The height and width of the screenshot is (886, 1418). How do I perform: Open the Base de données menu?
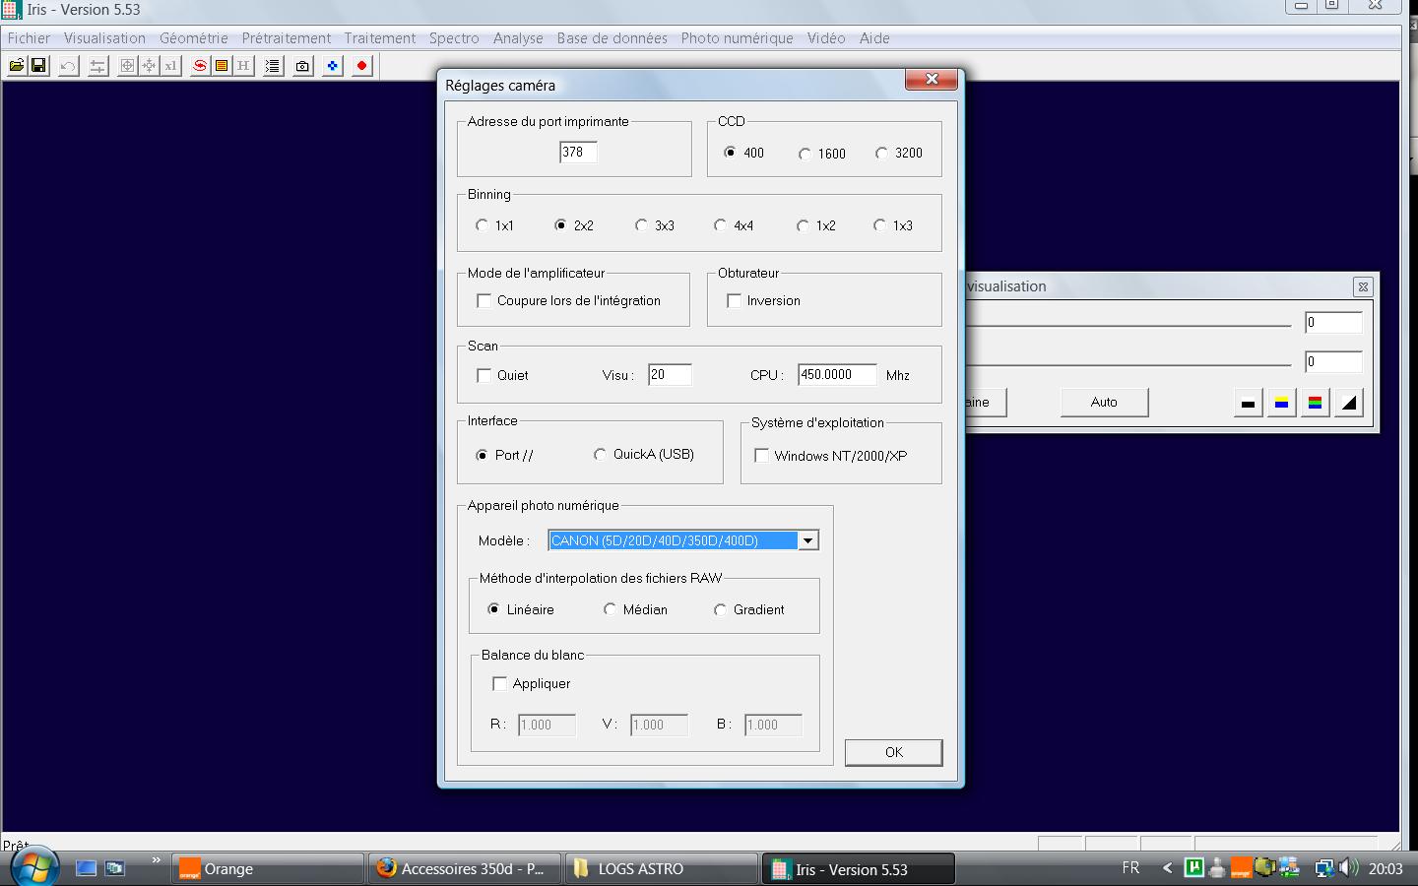pos(612,38)
